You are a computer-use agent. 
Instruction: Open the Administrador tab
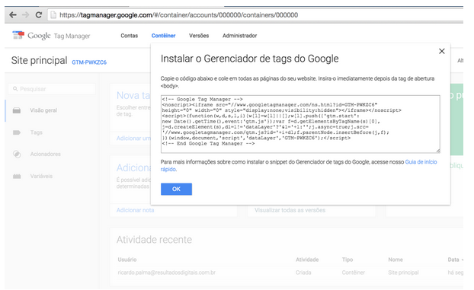click(240, 36)
